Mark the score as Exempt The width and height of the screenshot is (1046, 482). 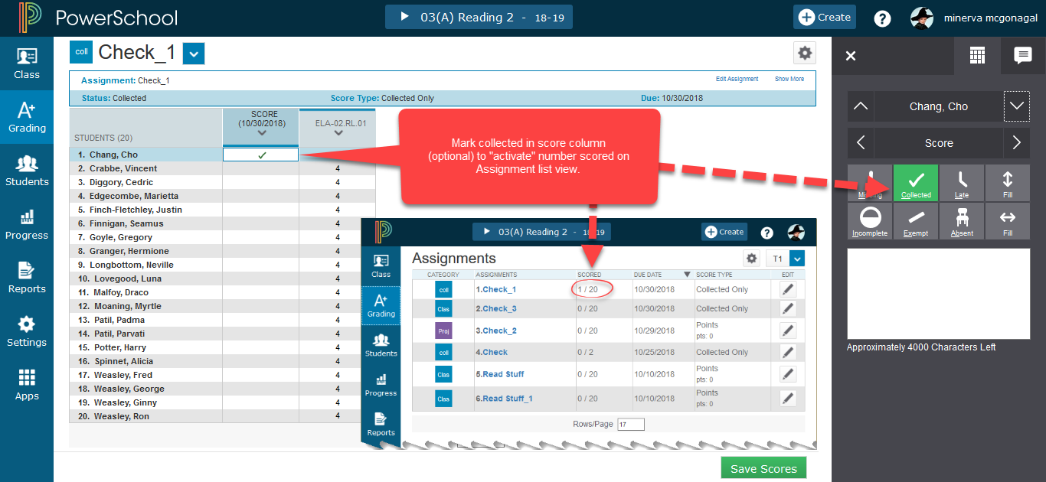pyautogui.click(x=916, y=221)
